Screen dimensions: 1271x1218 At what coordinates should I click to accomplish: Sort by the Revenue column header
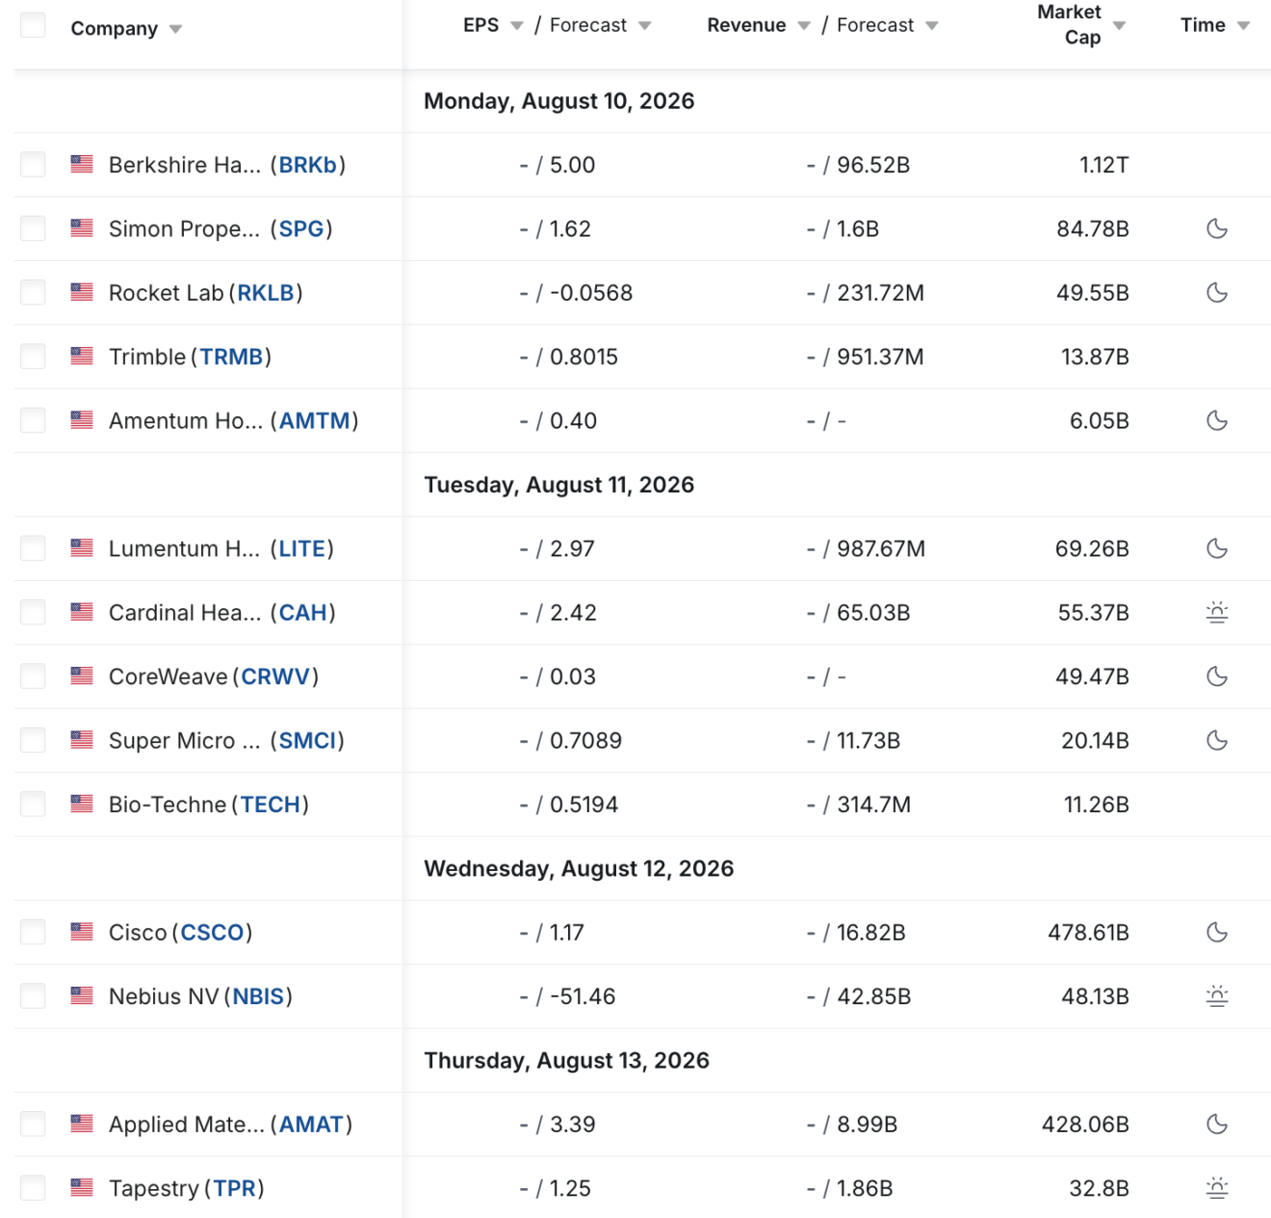746,25
